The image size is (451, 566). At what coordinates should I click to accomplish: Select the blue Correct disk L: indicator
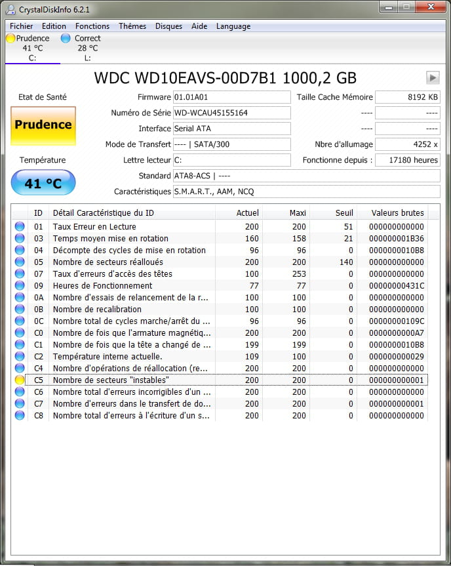(66, 38)
